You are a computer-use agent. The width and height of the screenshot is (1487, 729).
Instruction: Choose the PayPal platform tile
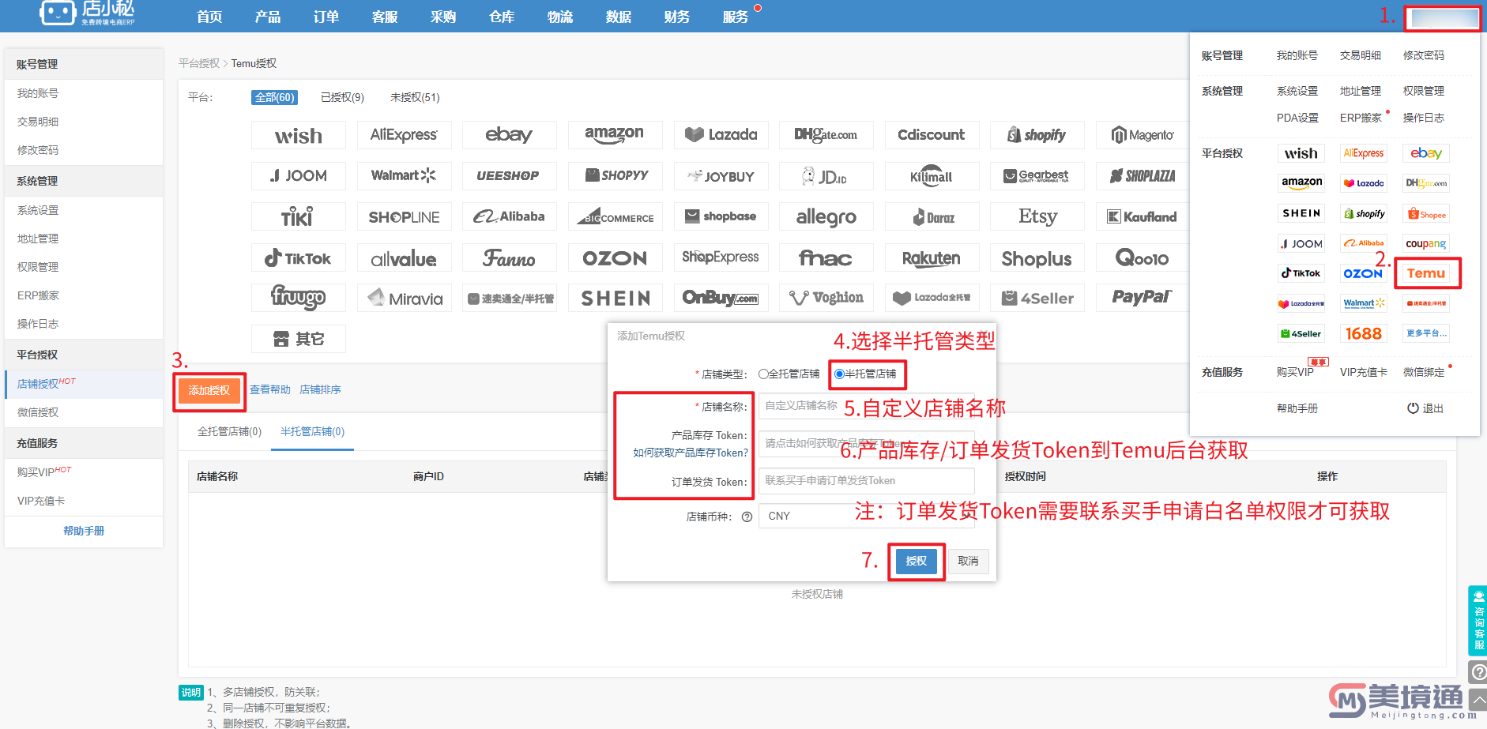1143,299
